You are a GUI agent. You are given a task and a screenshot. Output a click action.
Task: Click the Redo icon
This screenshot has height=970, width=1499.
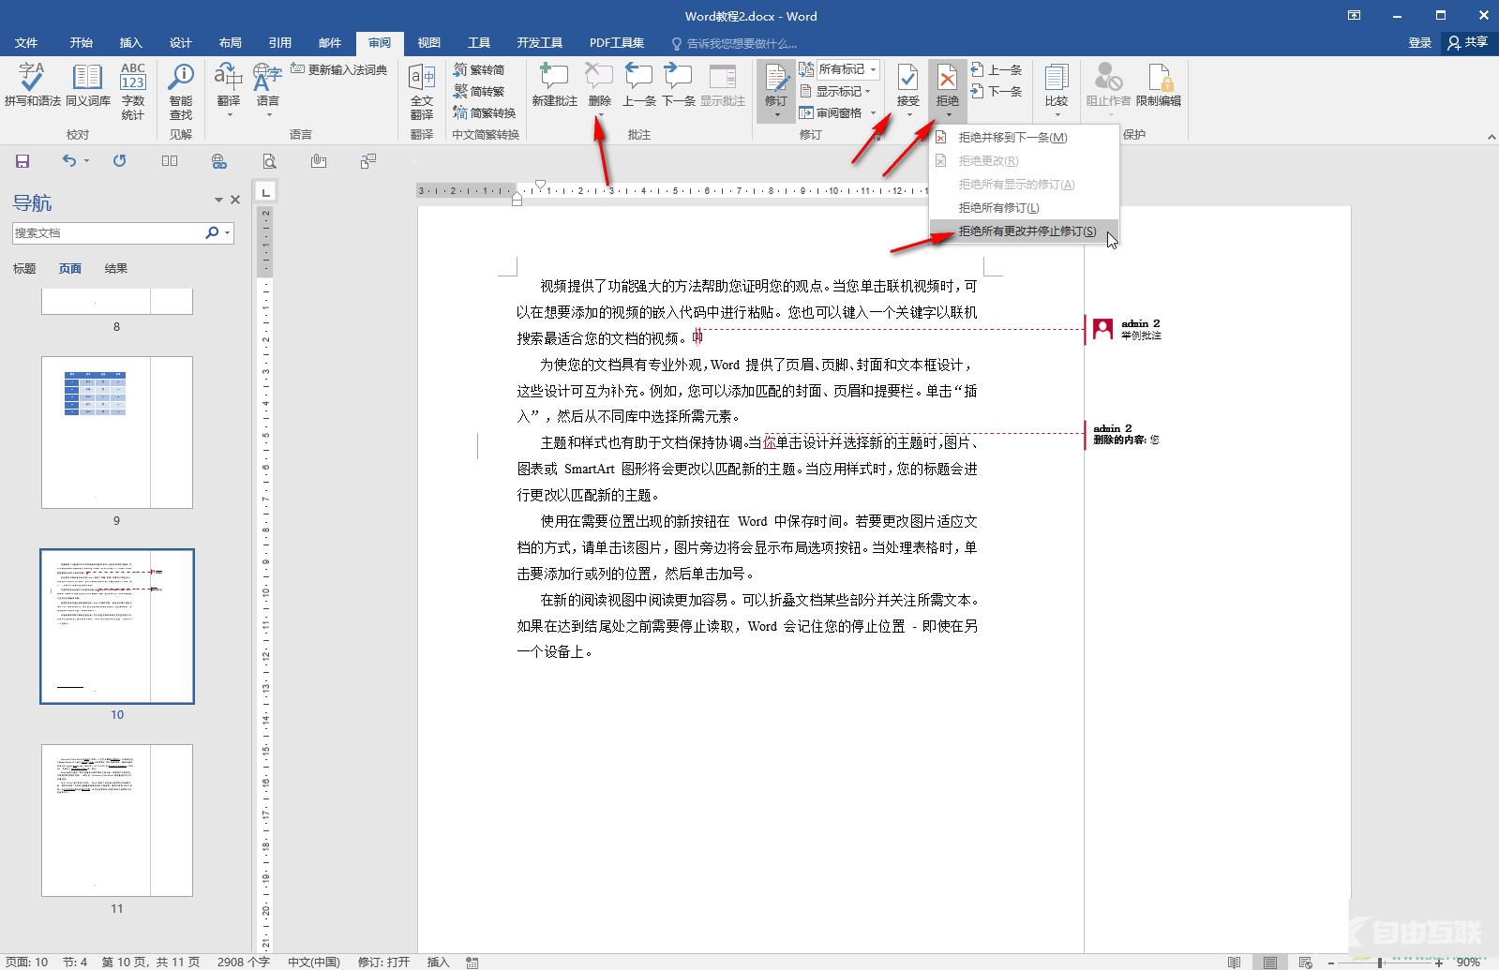pyautogui.click(x=119, y=161)
